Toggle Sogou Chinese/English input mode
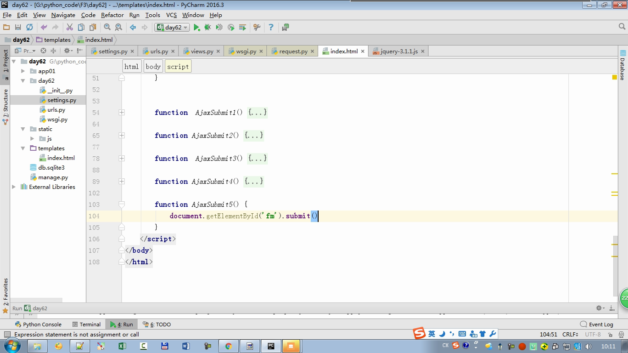This screenshot has width=628, height=353. [432, 334]
